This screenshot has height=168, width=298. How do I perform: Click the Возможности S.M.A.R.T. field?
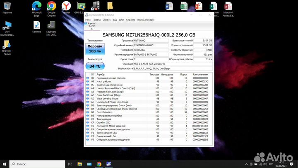pyautogui.click(x=173, y=68)
